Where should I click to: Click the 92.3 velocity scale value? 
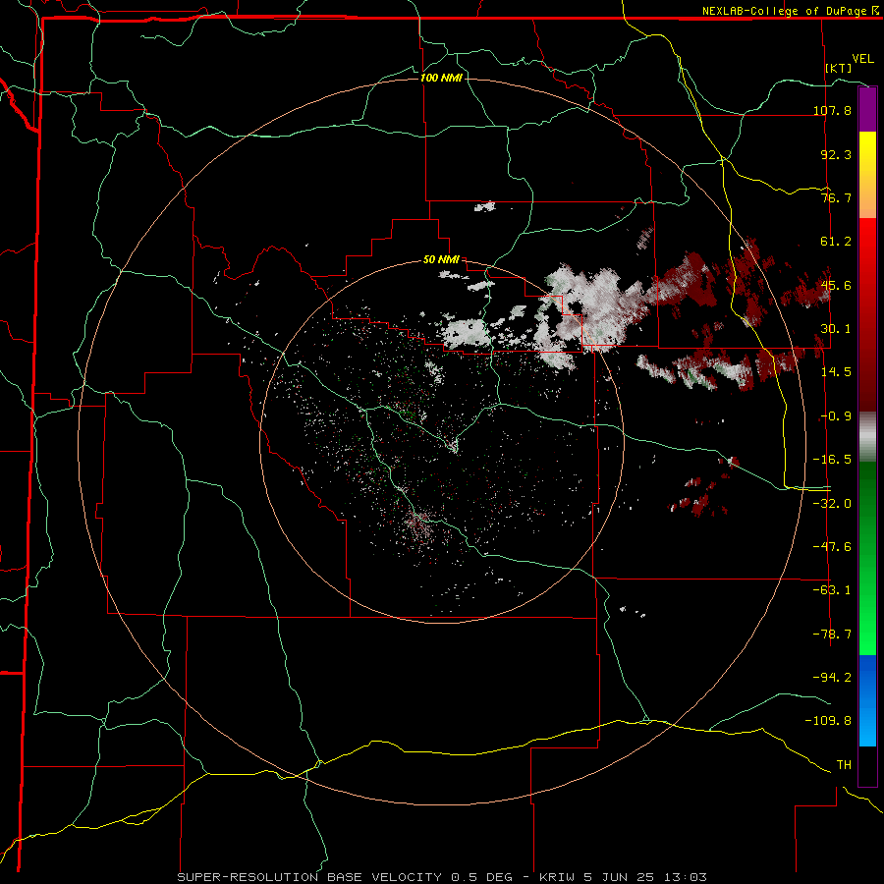[836, 154]
